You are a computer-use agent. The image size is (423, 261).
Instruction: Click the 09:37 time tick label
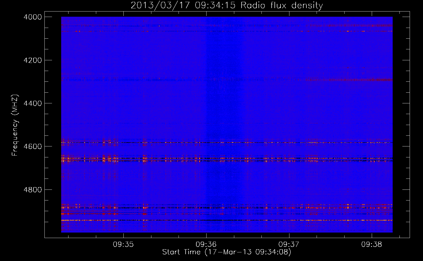coord(289,245)
